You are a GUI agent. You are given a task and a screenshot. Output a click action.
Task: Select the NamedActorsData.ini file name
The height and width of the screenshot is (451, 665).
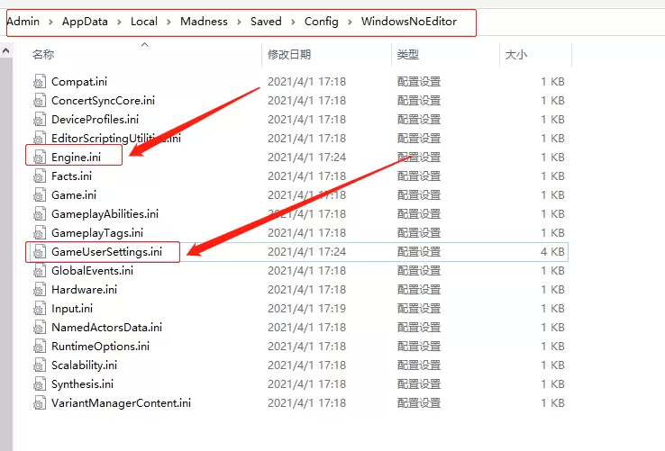point(106,327)
